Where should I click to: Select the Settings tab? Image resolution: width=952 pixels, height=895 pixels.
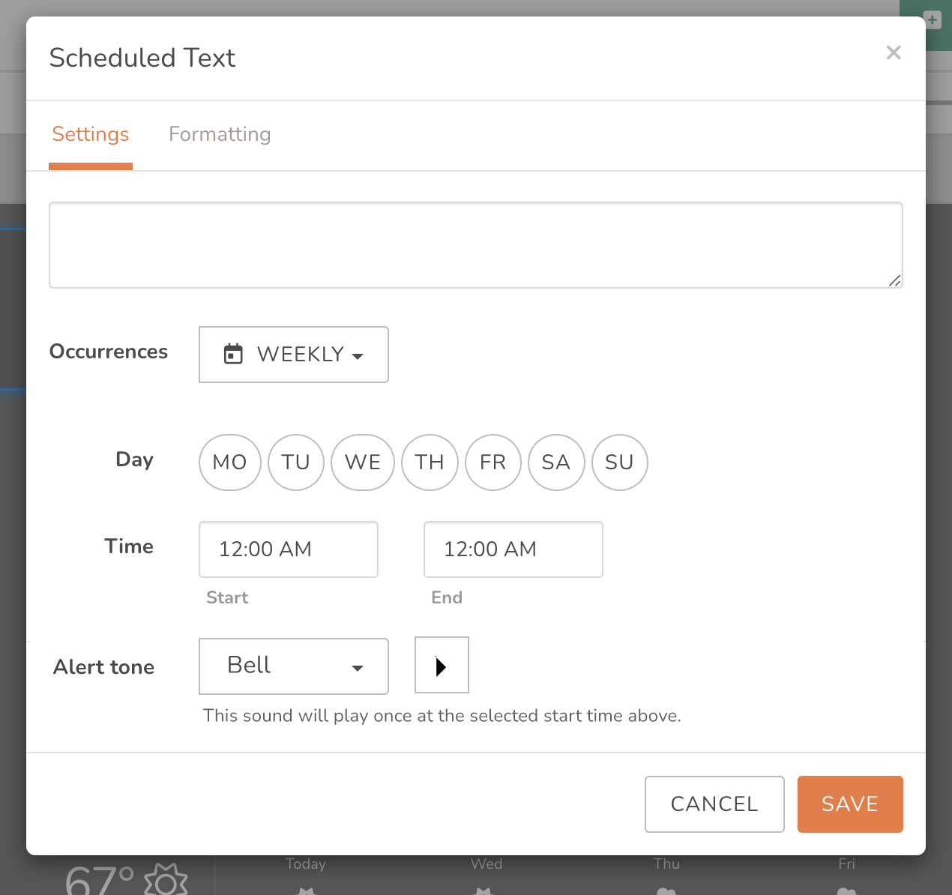91,134
